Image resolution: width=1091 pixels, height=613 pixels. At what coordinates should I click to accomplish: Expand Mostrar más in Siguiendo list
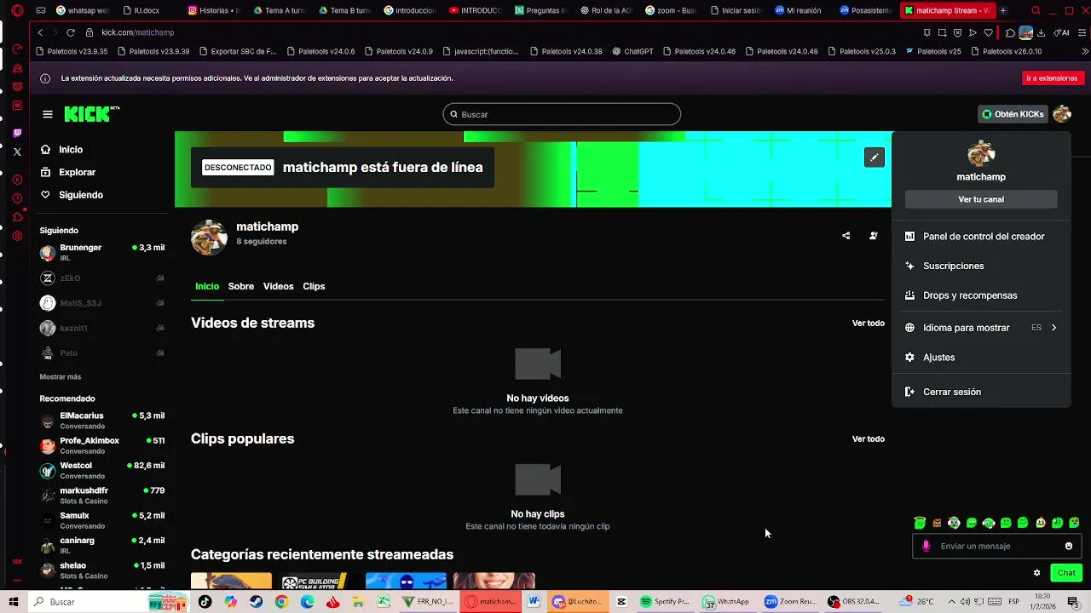pos(60,376)
